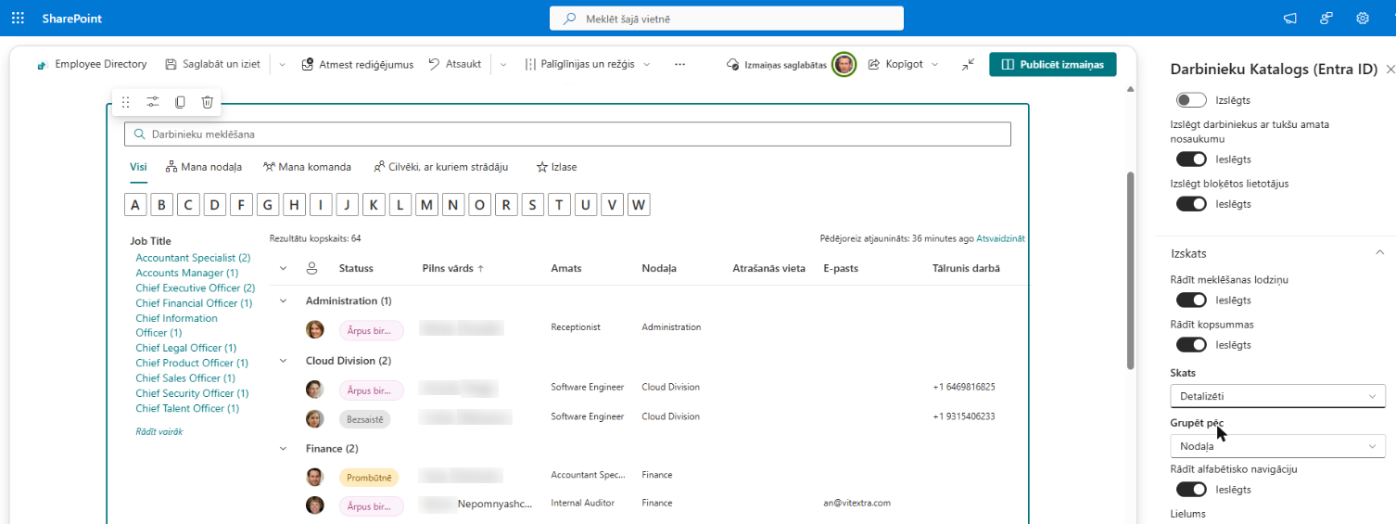Open the Grupēt pēc dropdown showing Nodaļa
The height and width of the screenshot is (524, 1396).
(x=1277, y=446)
